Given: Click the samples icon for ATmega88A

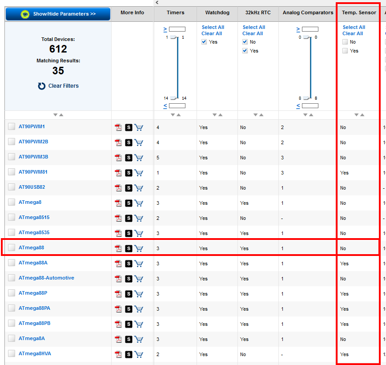Looking at the screenshot, I should click(129, 264).
